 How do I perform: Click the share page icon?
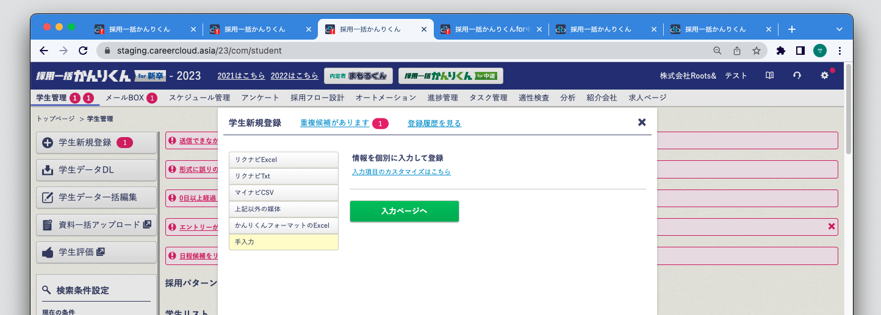click(737, 51)
